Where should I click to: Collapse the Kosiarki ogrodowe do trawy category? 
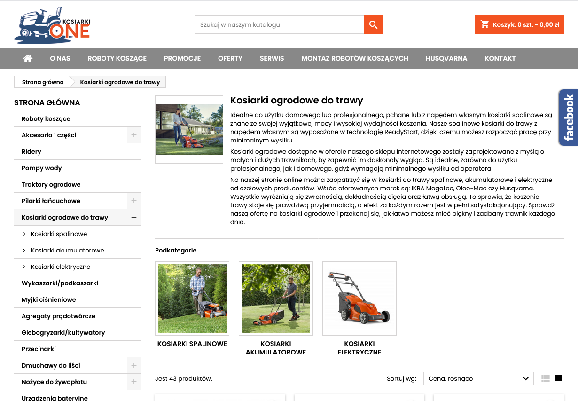(134, 217)
